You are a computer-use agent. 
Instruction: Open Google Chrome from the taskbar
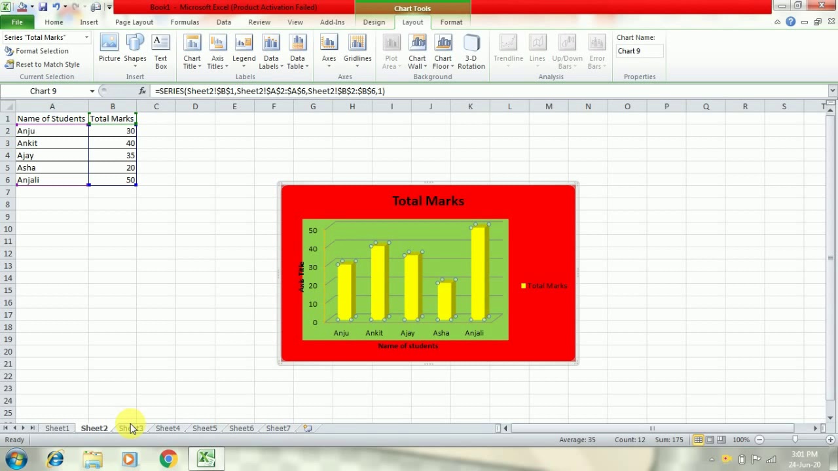tap(168, 459)
